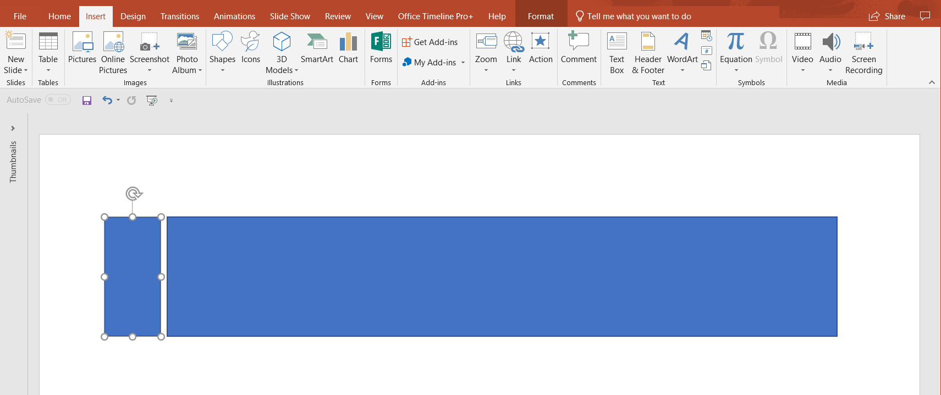Viewport: 941px width, 395px height.
Task: Add a Comment to the slide
Action: 579,48
